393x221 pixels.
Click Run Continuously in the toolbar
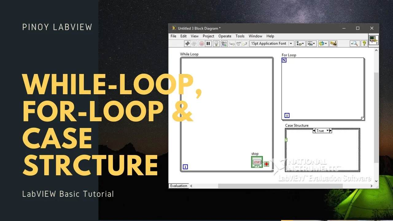194,44
